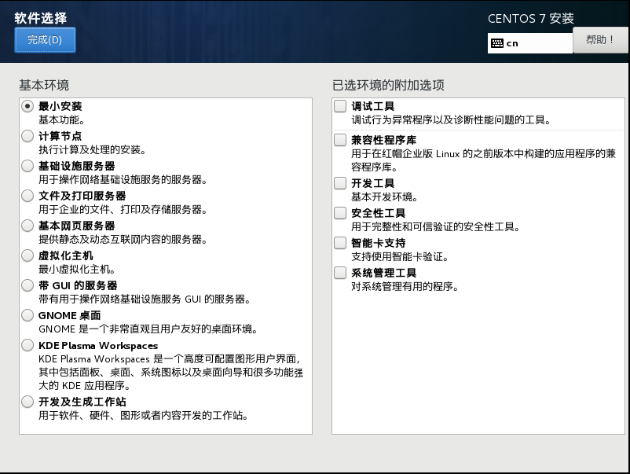Click the text 支持使用智能卡验证。
630x474 pixels.
[400, 256]
